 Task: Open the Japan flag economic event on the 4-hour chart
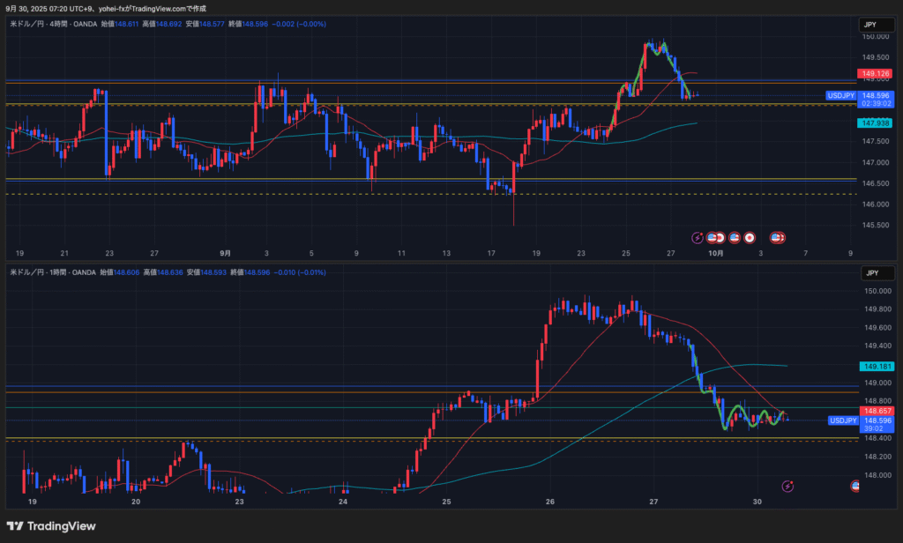[750, 237]
